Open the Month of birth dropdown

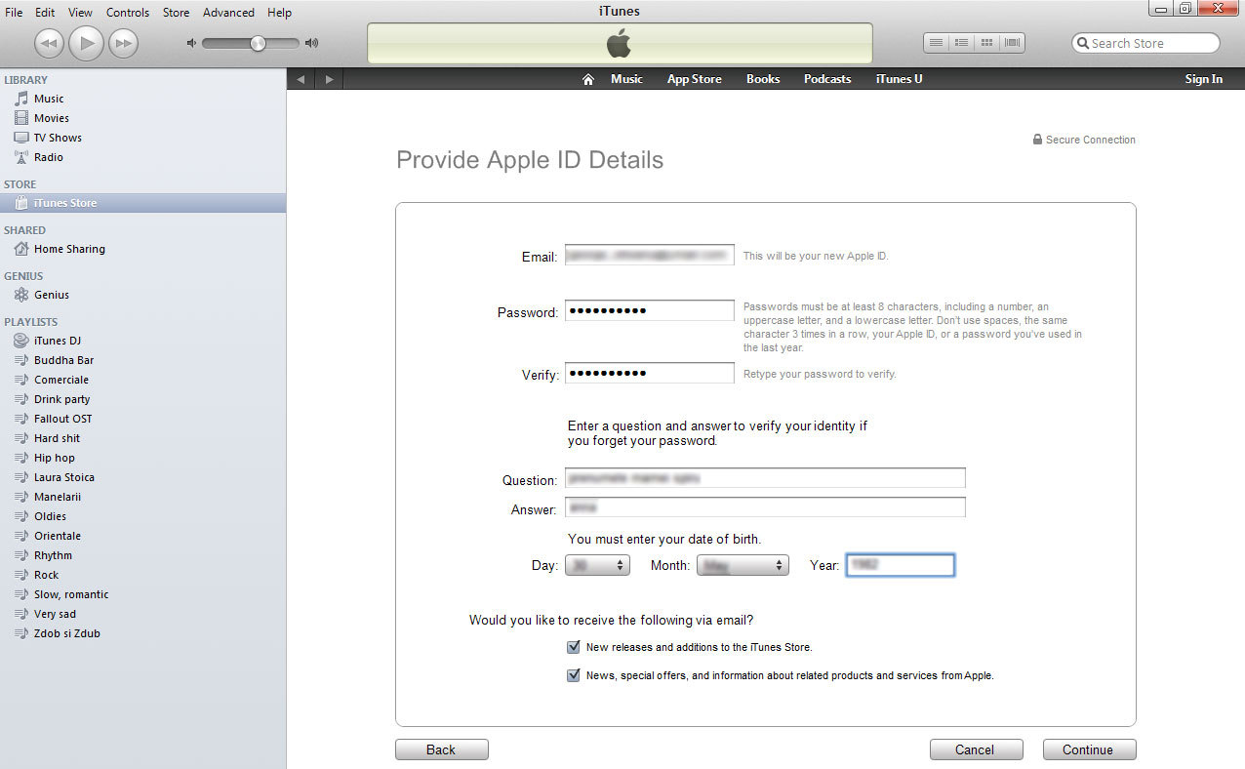[x=743, y=565]
